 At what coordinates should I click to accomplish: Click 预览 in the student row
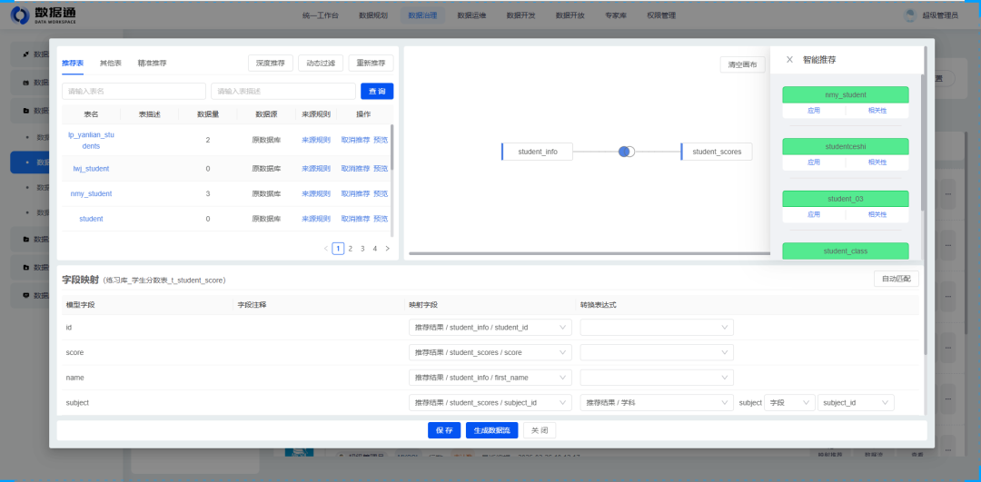(x=381, y=219)
